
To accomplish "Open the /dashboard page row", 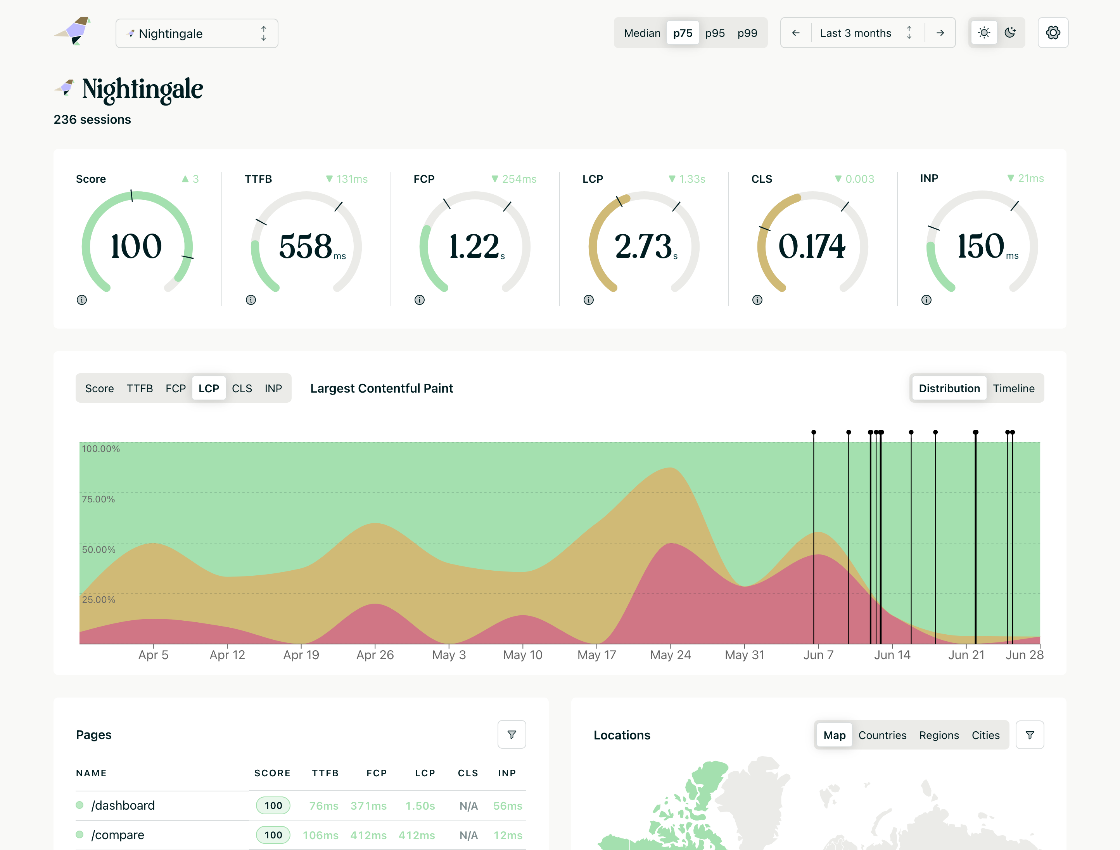I will [x=301, y=805].
